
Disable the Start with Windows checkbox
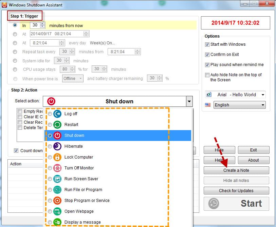click(207, 44)
